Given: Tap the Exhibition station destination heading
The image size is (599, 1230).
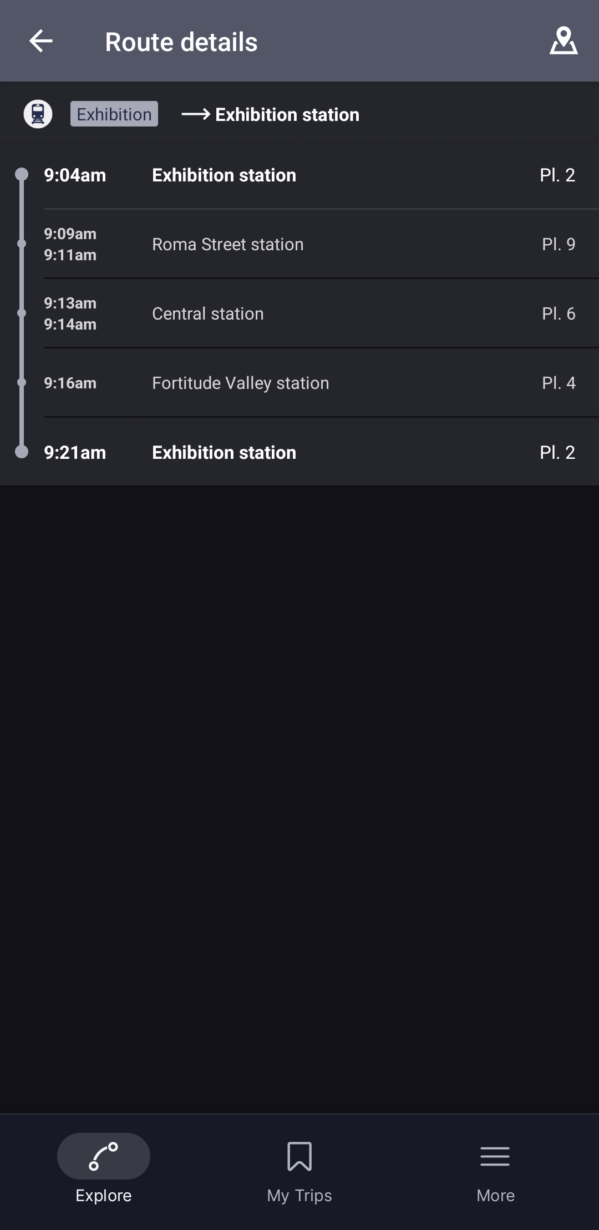Looking at the screenshot, I should 287,115.
